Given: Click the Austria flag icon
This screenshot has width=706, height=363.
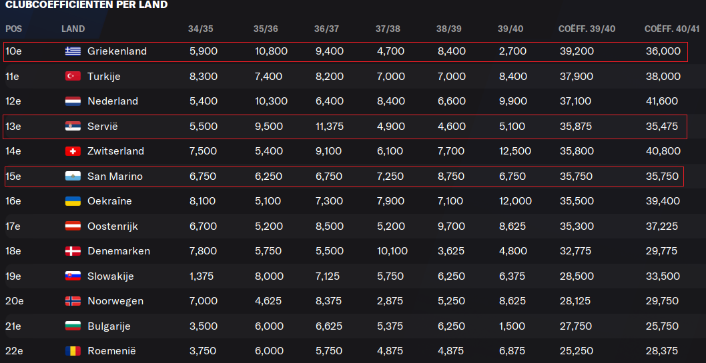Looking at the screenshot, I should (73, 226).
